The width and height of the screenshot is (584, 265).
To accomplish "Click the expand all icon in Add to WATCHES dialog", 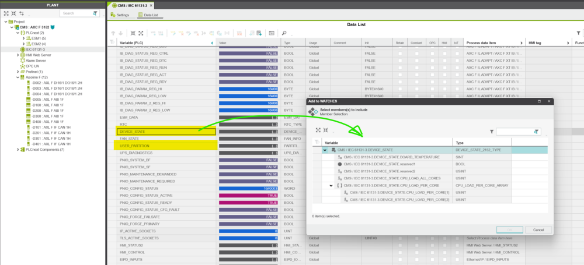I will click(318, 130).
